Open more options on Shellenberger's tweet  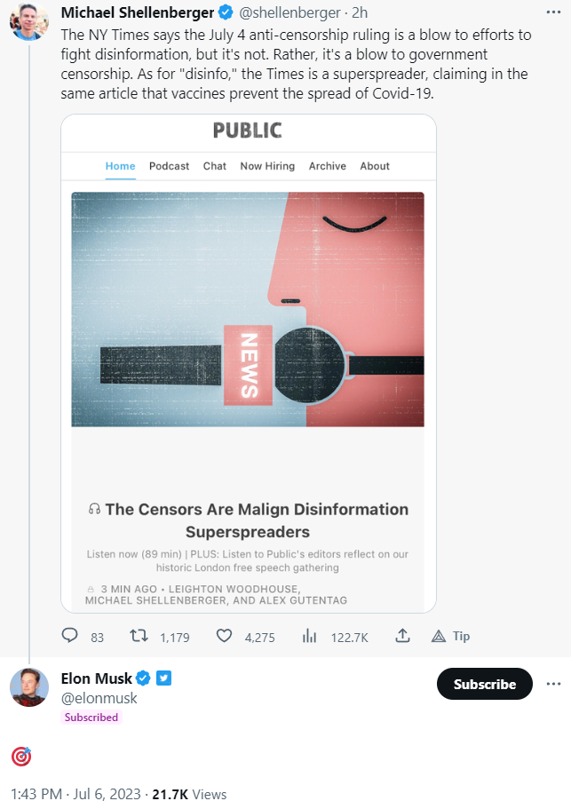552,13
